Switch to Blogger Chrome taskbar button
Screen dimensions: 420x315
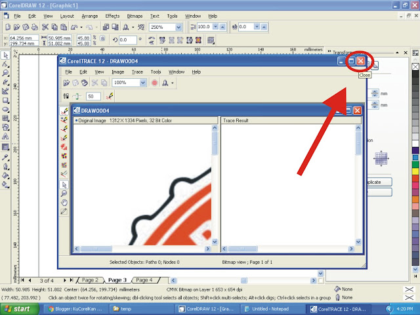point(75,309)
